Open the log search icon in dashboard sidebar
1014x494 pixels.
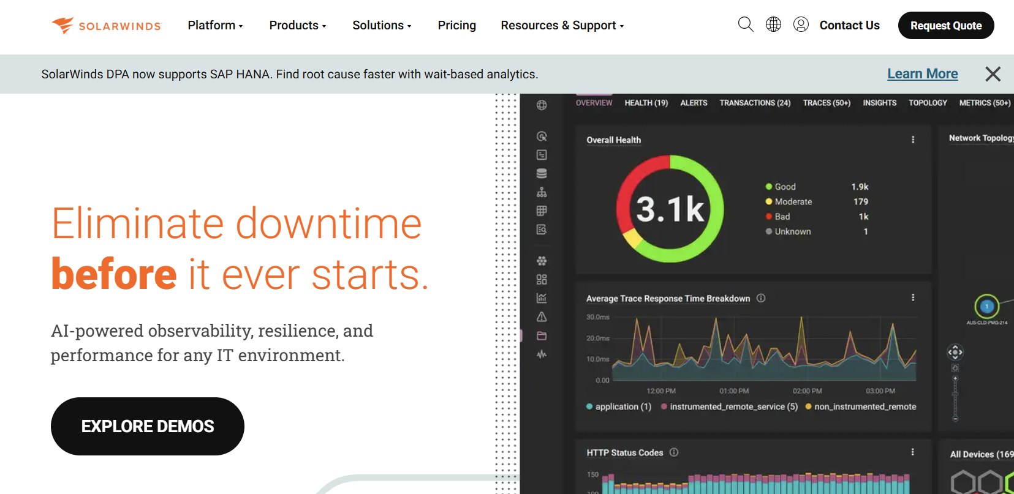pos(542,230)
